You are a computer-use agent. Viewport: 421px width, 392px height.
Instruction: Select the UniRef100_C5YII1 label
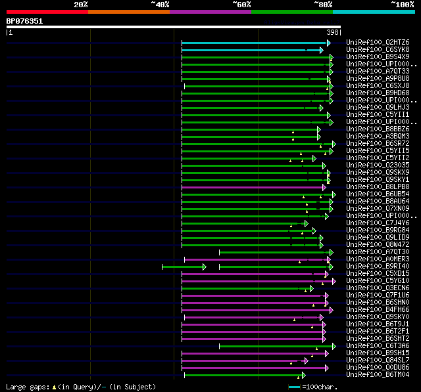click(378, 114)
